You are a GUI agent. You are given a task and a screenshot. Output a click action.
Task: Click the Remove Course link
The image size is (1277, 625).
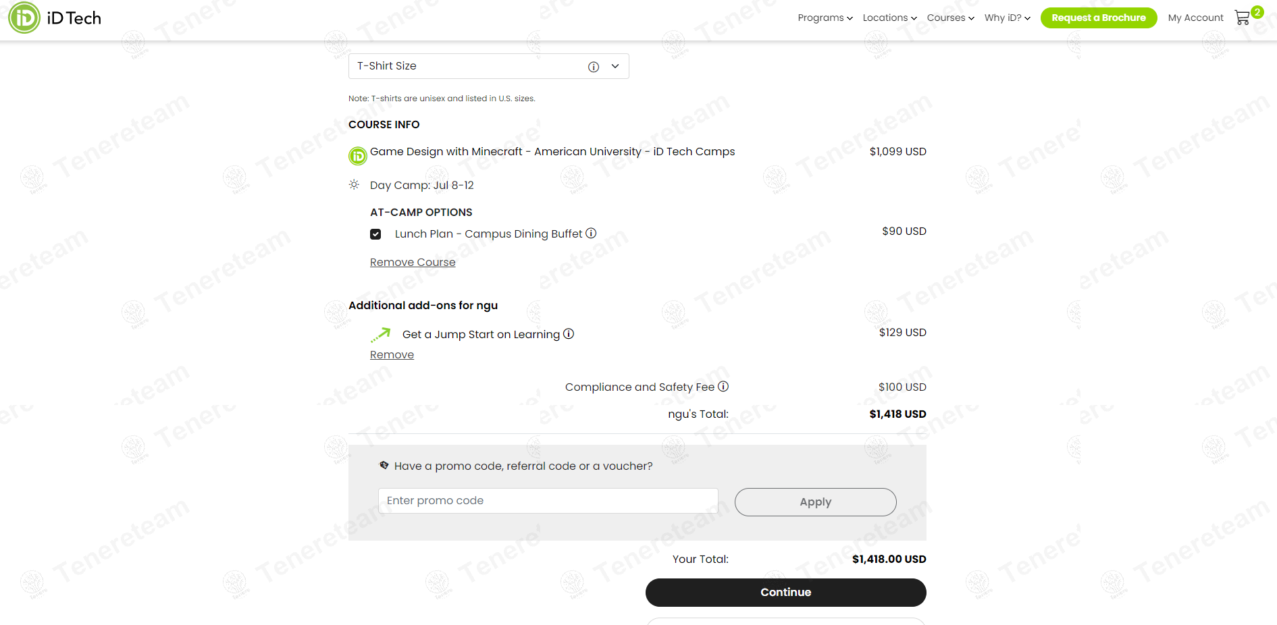(413, 263)
